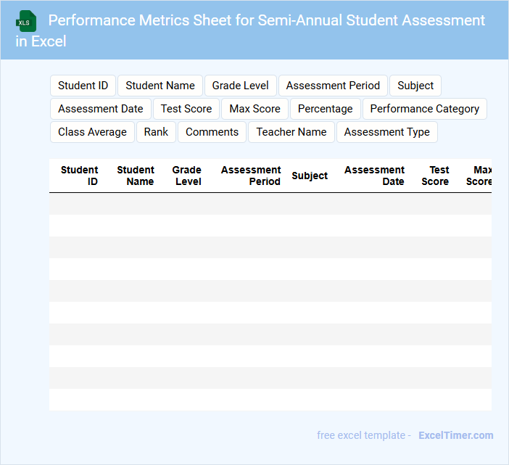Click the first empty table row
Screen dimensions: 509x465
point(270,204)
